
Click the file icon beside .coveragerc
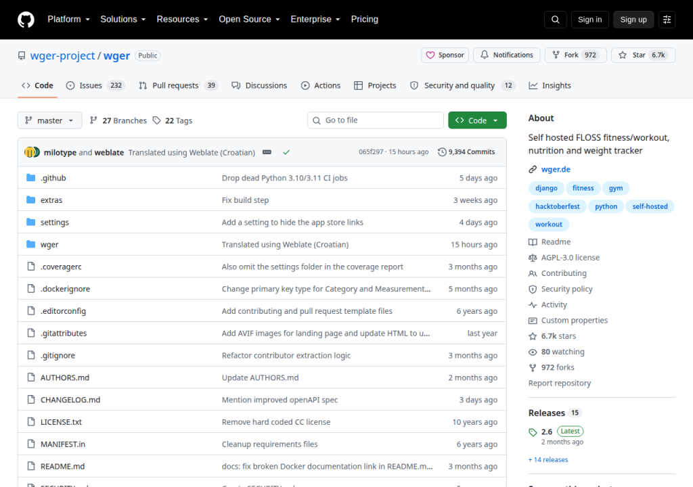pos(31,266)
